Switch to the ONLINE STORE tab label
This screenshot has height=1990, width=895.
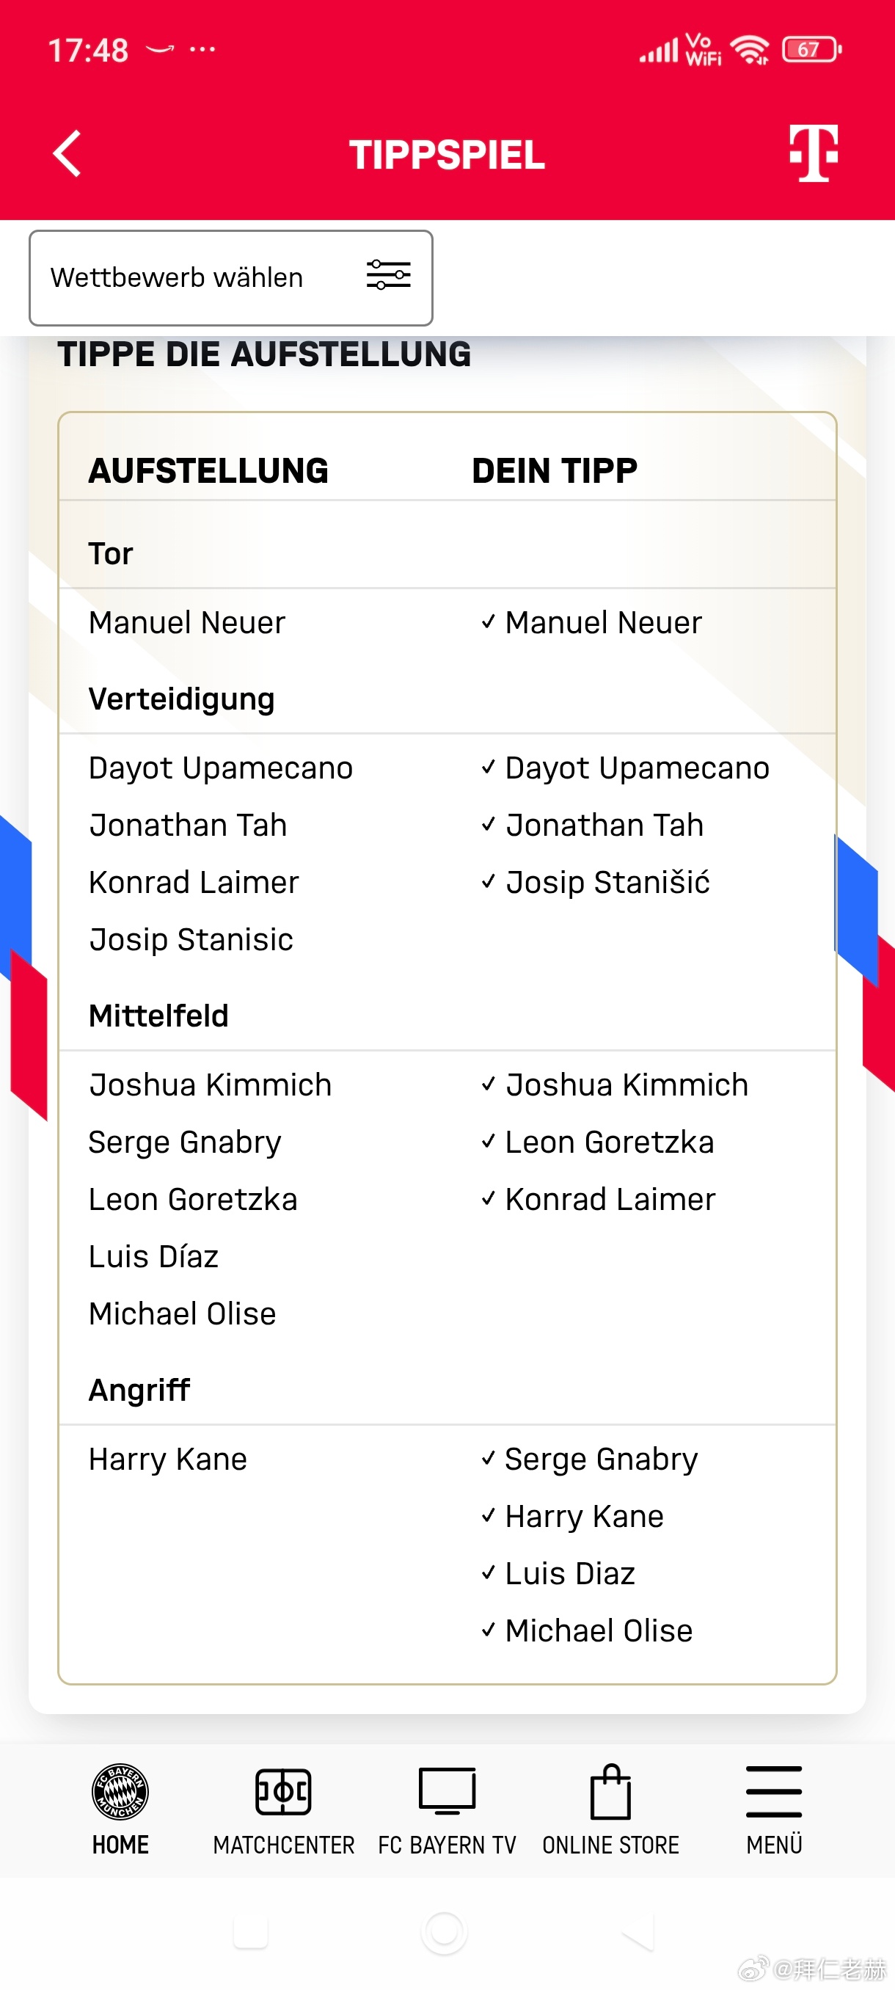611,1845
